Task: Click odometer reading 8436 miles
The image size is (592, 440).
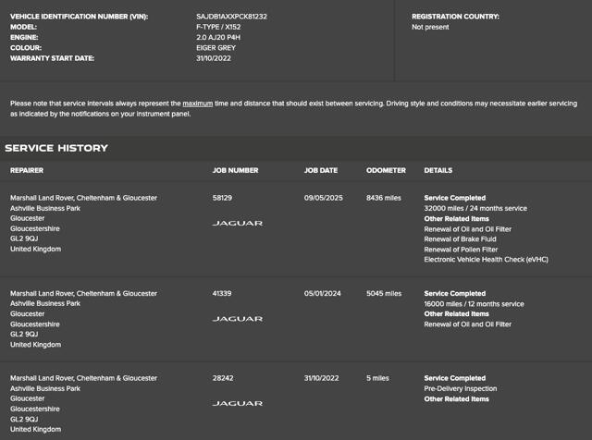Action: pyautogui.click(x=384, y=198)
